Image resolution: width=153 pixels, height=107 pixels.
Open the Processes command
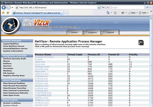[8, 68]
